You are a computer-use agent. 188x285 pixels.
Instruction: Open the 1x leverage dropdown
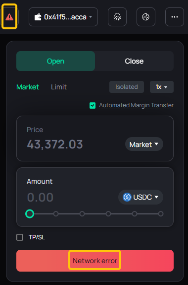click(162, 87)
